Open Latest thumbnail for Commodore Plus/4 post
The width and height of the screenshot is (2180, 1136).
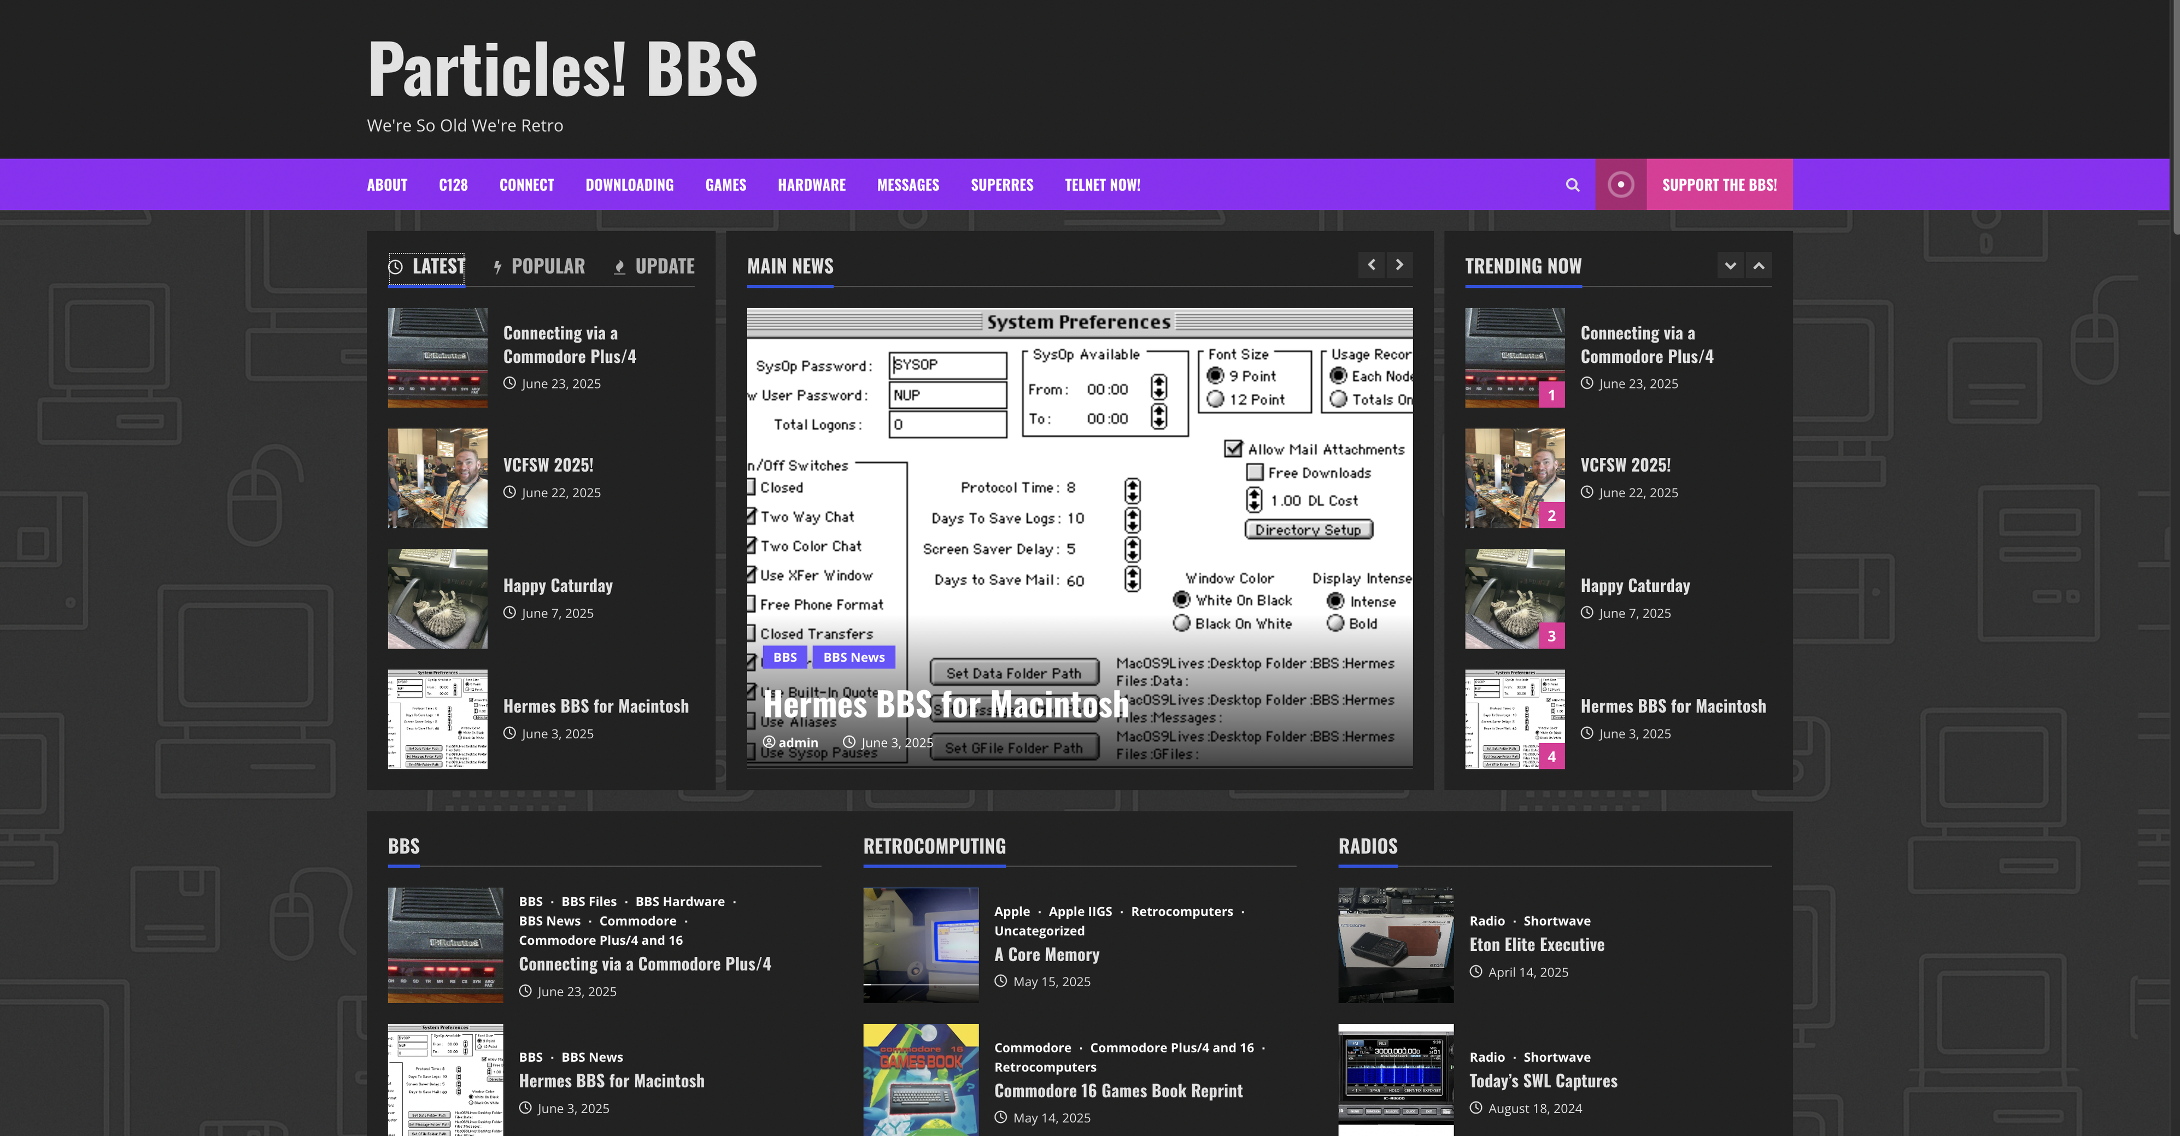tap(437, 358)
